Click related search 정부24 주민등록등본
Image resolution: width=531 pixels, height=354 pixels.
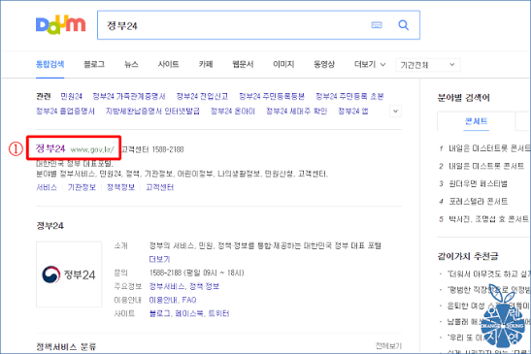[272, 96]
